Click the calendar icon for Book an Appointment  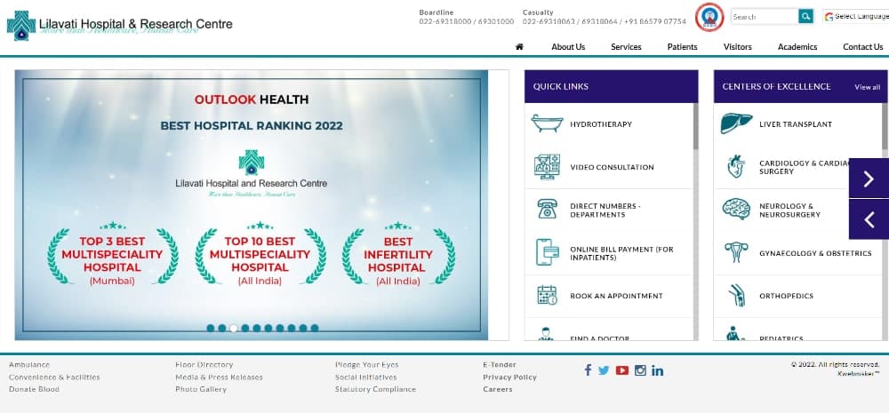click(x=547, y=296)
